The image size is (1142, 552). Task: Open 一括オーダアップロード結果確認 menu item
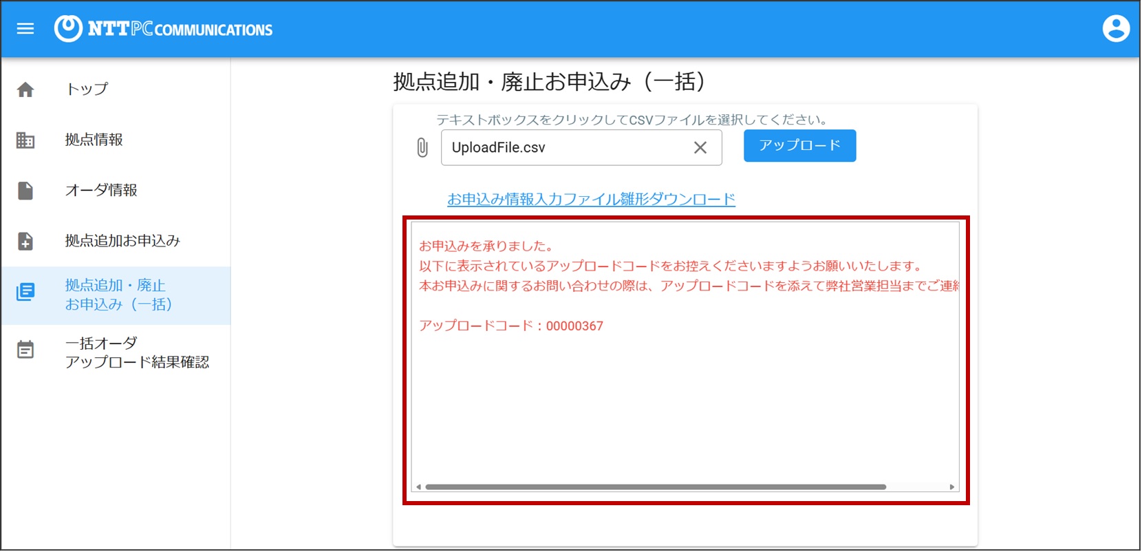point(116,352)
